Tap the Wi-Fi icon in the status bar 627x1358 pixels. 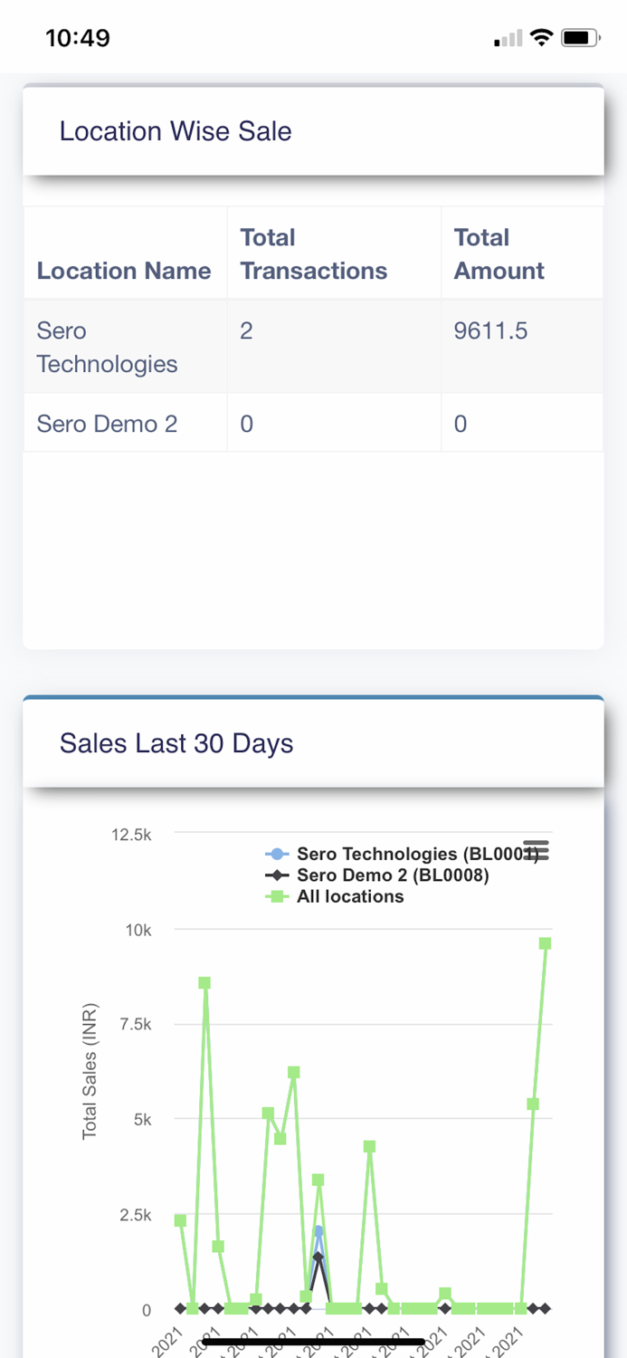point(541,37)
